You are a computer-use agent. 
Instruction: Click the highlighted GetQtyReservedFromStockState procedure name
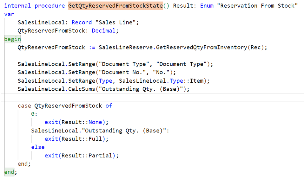tap(116, 6)
